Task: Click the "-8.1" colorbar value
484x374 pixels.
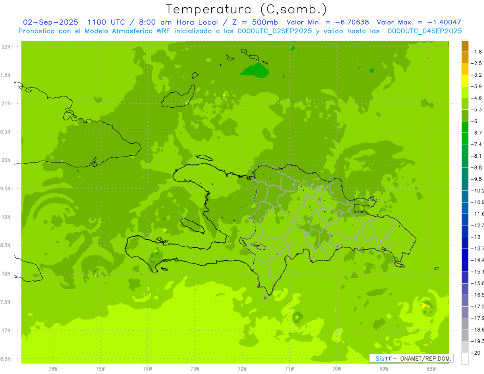Action: [477, 156]
